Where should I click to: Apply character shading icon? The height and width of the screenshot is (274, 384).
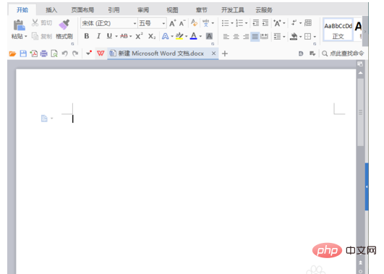[209, 36]
